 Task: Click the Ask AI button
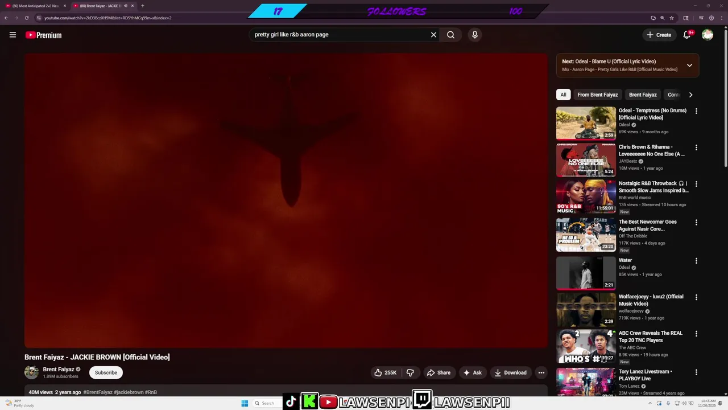pyautogui.click(x=472, y=372)
